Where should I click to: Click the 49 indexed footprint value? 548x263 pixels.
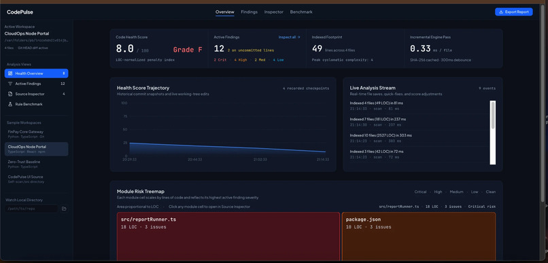(x=317, y=49)
